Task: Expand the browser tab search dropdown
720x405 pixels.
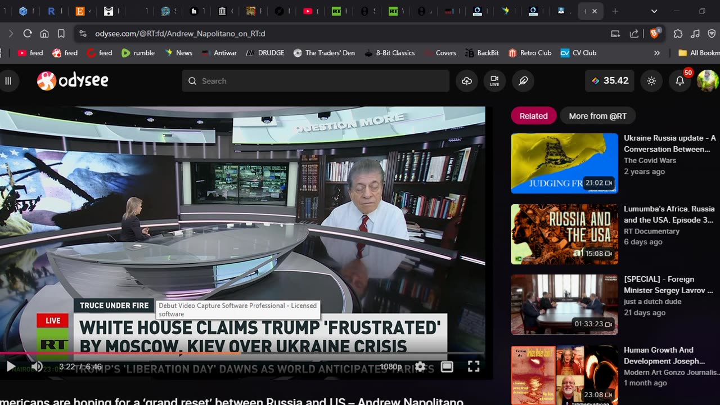Action: [654, 11]
